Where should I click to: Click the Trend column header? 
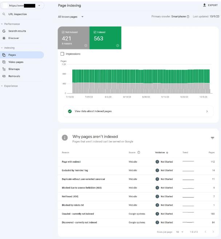185,152
